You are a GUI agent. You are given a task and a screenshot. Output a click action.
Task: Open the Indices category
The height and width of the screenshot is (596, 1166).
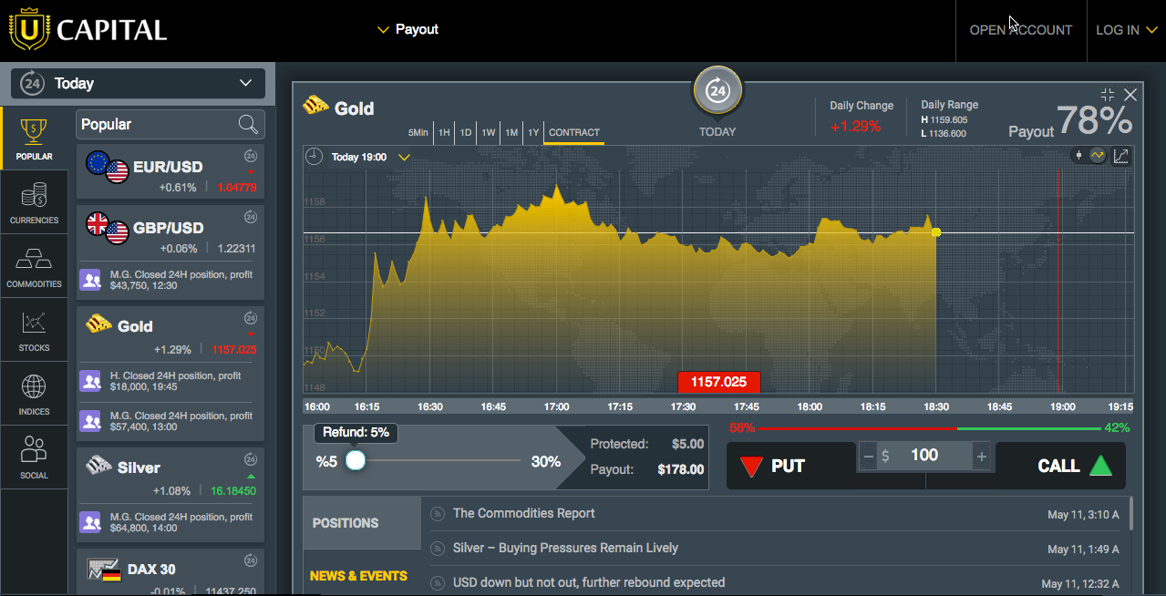pyautogui.click(x=34, y=394)
